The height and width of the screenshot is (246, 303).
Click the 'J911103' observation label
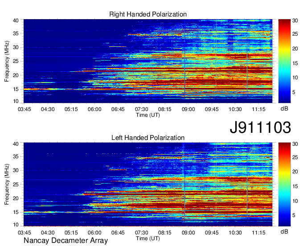(260, 127)
